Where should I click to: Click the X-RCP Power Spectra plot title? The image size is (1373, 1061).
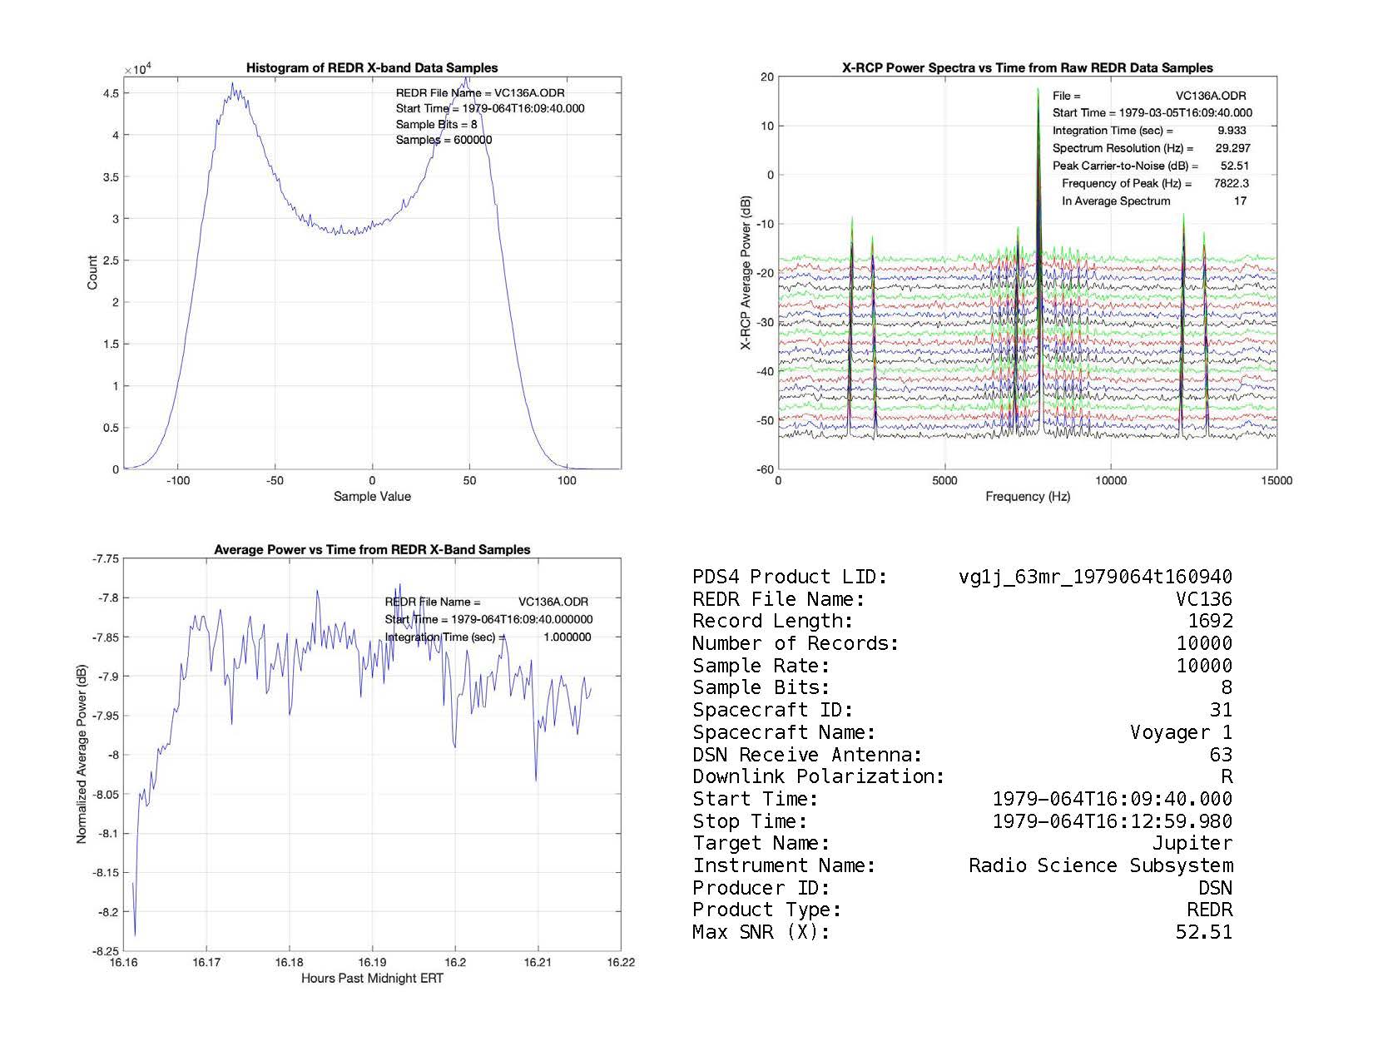1027,68
